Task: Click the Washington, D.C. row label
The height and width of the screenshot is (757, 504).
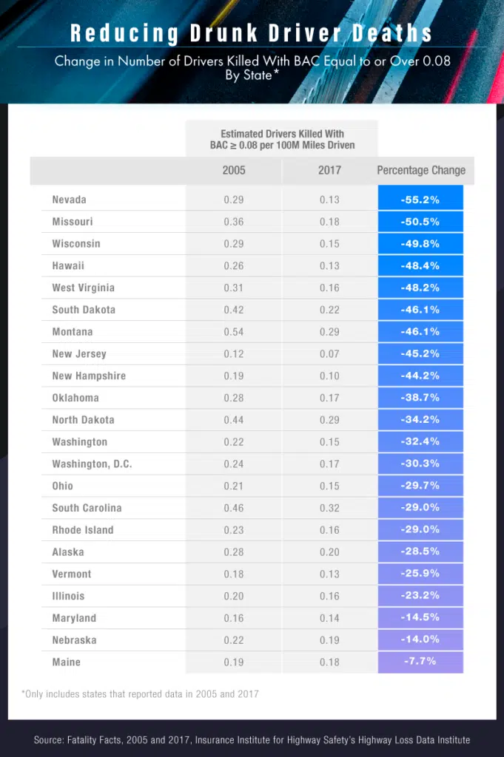Action: (93, 464)
